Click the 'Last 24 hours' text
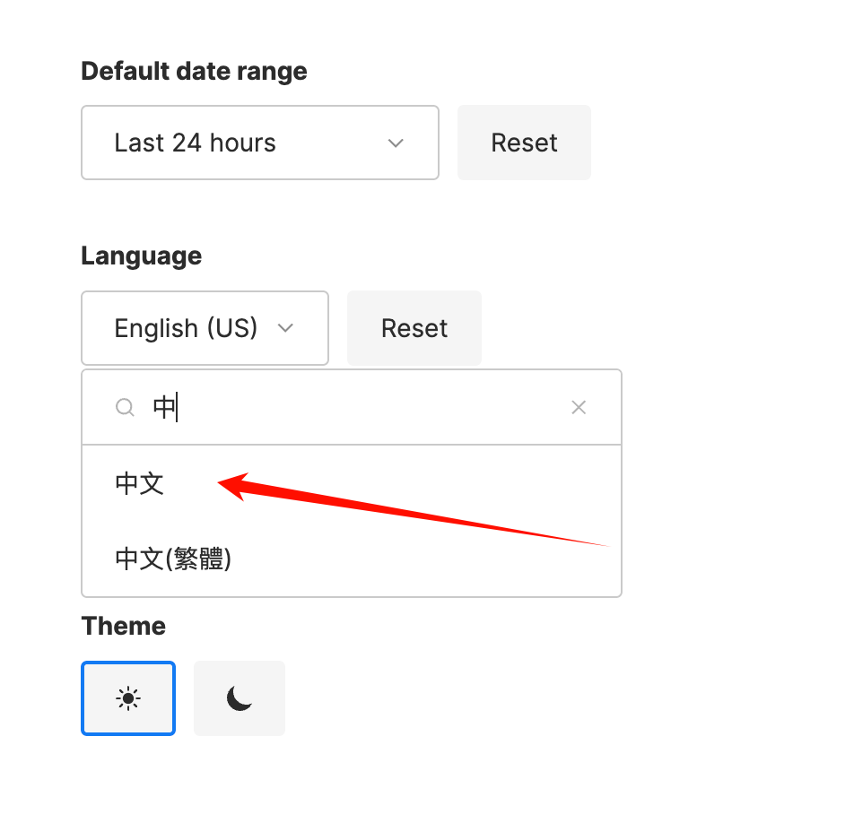845x823 pixels. (195, 143)
